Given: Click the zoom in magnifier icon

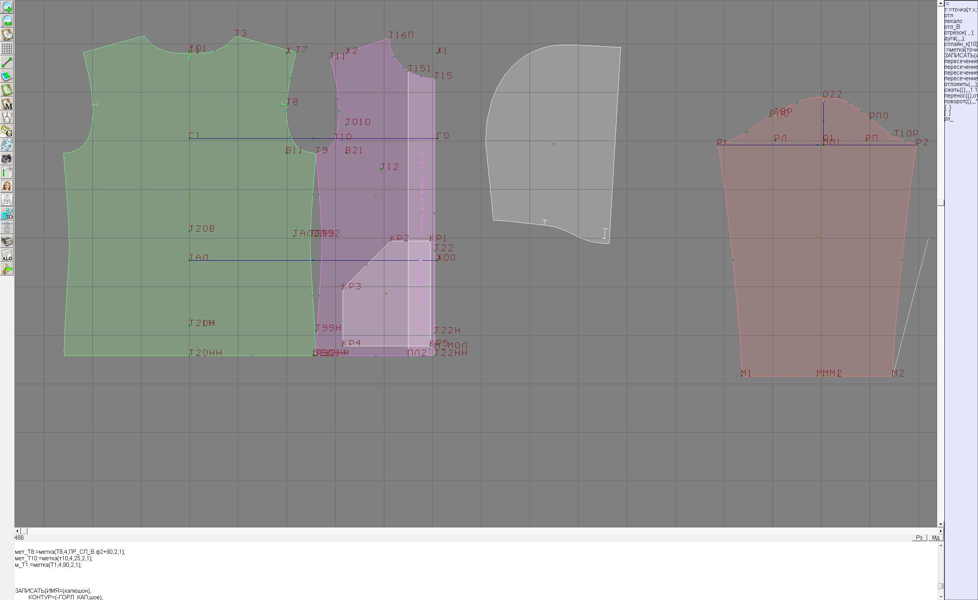Looking at the screenshot, I should [7, 7].
